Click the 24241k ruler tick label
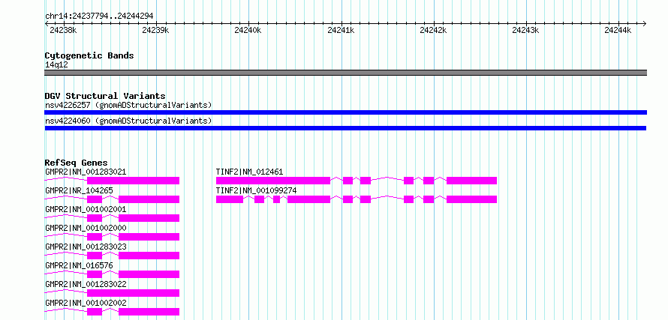 [341, 30]
